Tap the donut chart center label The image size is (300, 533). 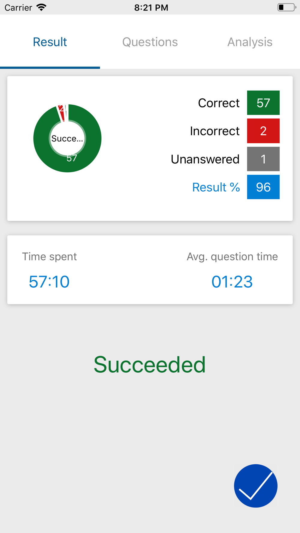67,138
